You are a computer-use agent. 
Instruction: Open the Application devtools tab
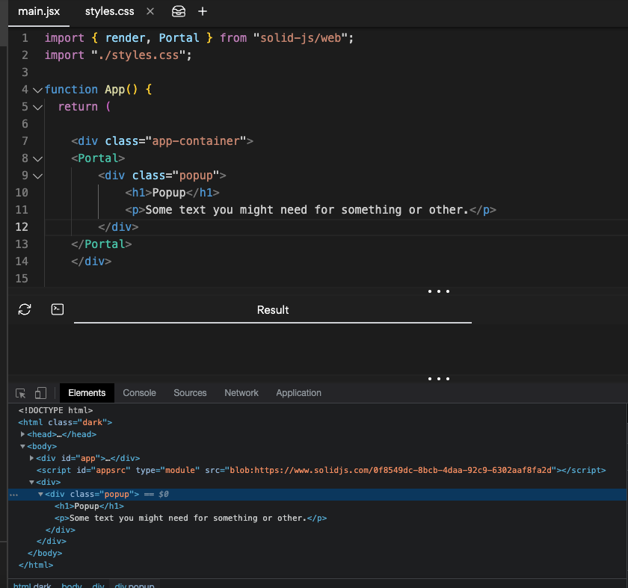point(298,393)
